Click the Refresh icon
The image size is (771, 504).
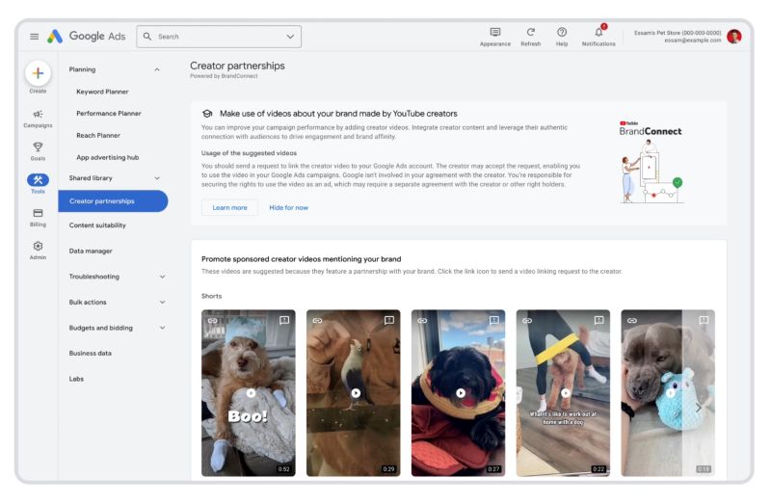tap(531, 33)
